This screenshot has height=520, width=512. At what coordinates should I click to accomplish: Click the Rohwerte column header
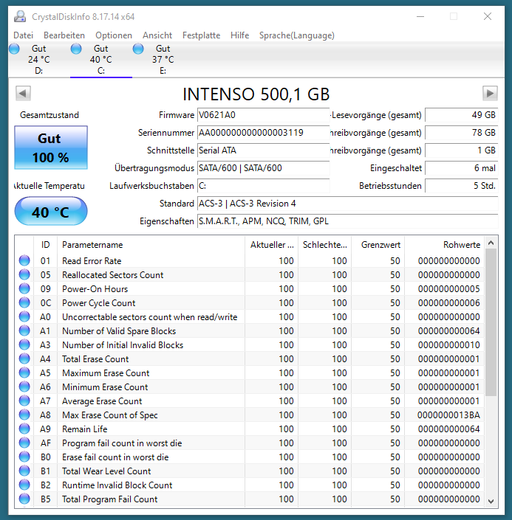[x=444, y=245]
